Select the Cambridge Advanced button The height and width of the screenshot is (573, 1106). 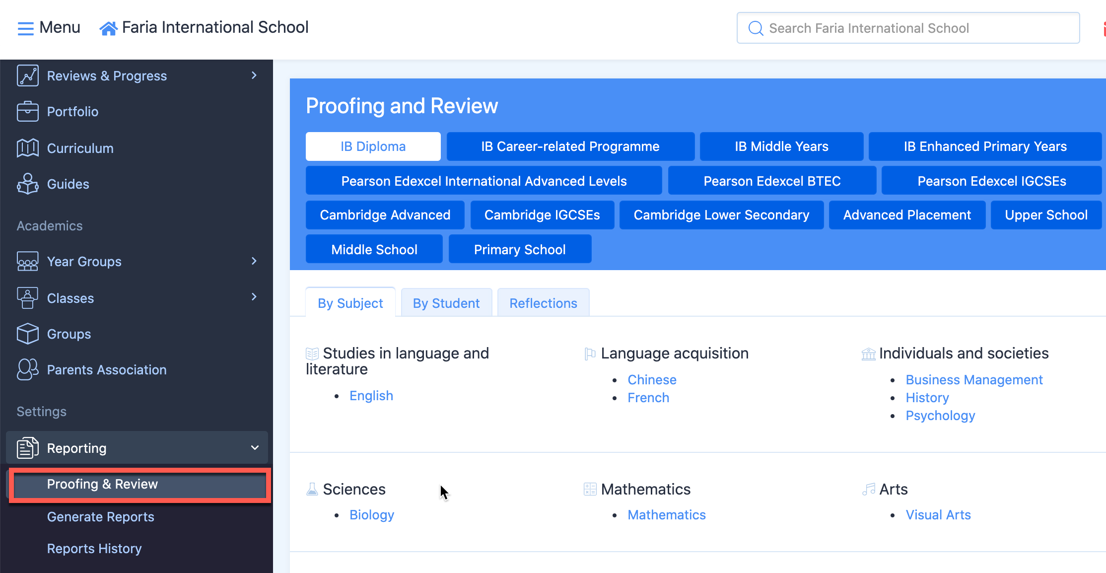click(385, 215)
